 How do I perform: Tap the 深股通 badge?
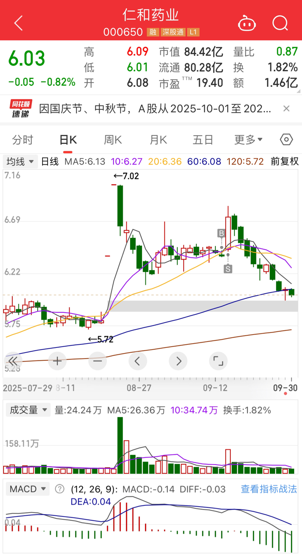click(x=173, y=32)
